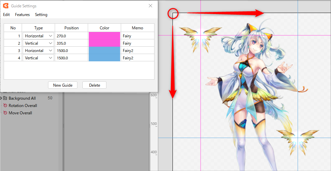Select the Move Overall deformer

point(20,113)
